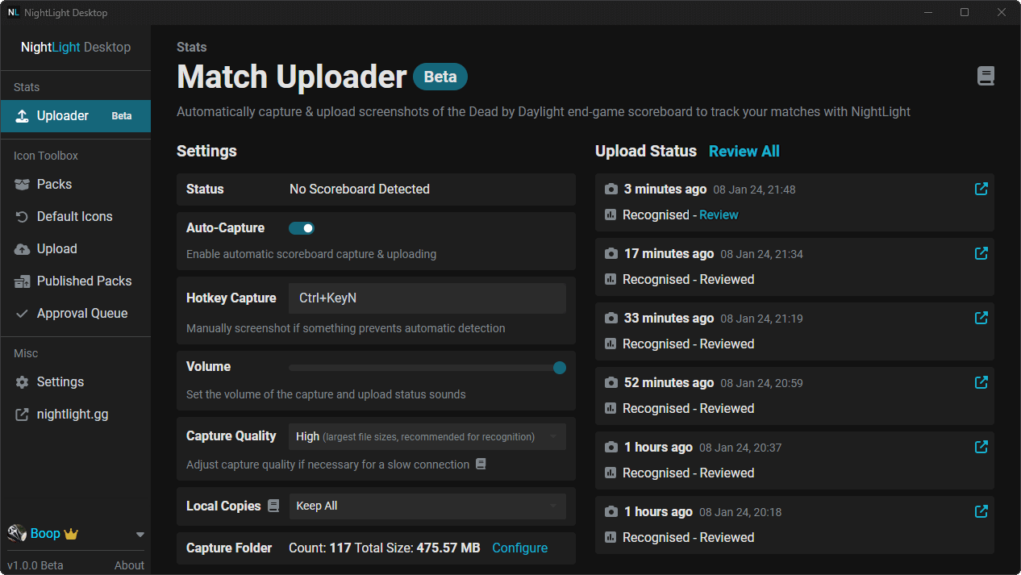Open the Capture Quality dropdown
Screen dimensions: 1021x575
point(427,436)
